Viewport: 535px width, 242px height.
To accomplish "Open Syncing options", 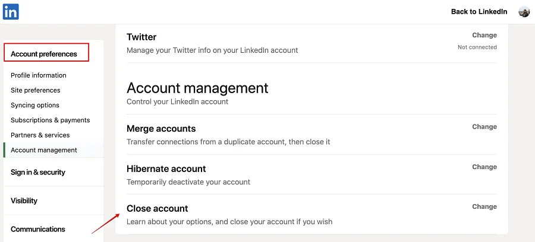I will coord(35,105).
